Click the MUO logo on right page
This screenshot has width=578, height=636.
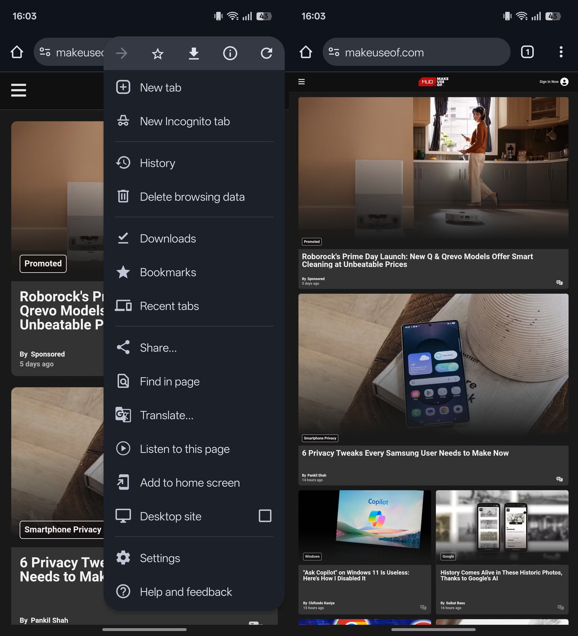433,82
